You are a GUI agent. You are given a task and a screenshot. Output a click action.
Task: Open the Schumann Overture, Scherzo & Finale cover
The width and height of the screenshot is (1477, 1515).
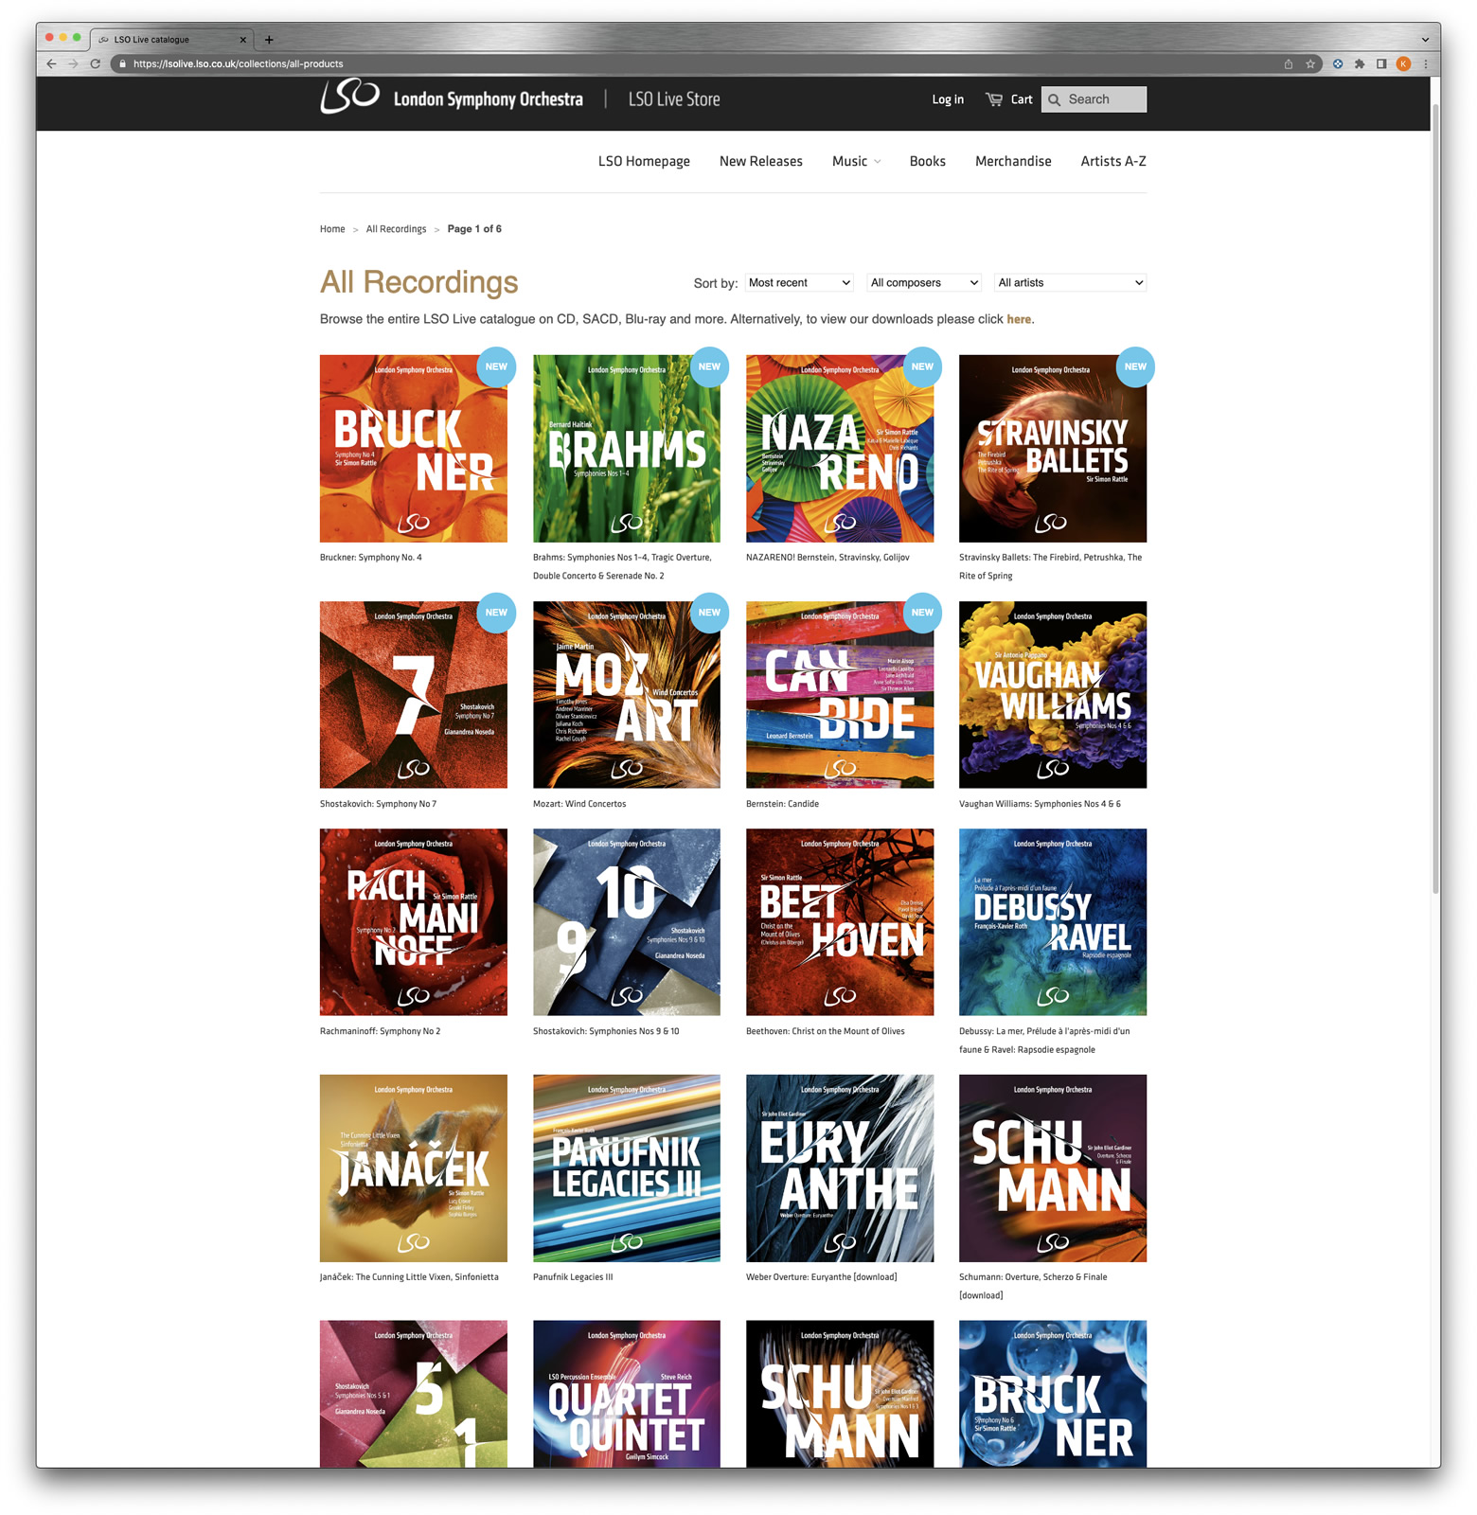(1053, 1168)
